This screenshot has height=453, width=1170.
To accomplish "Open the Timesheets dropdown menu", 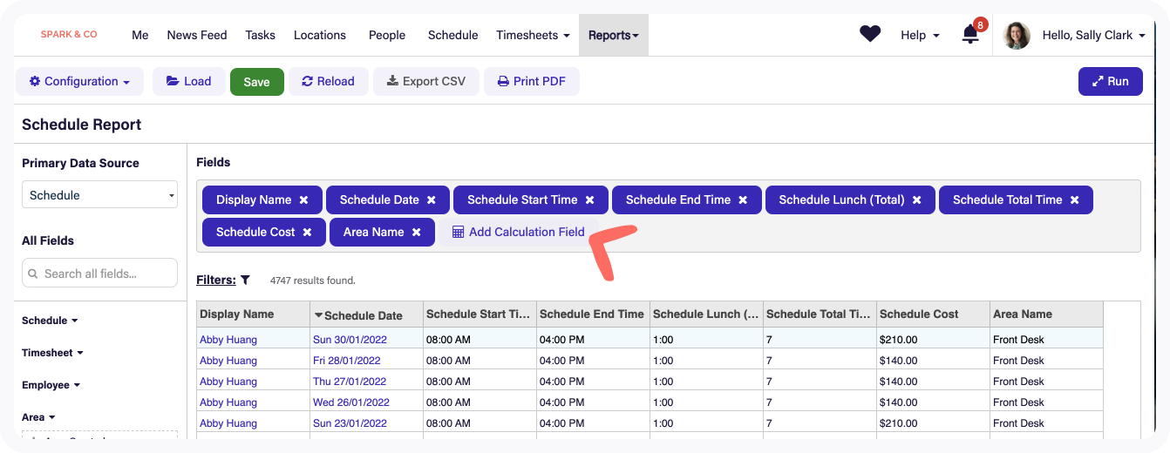I will tap(533, 35).
